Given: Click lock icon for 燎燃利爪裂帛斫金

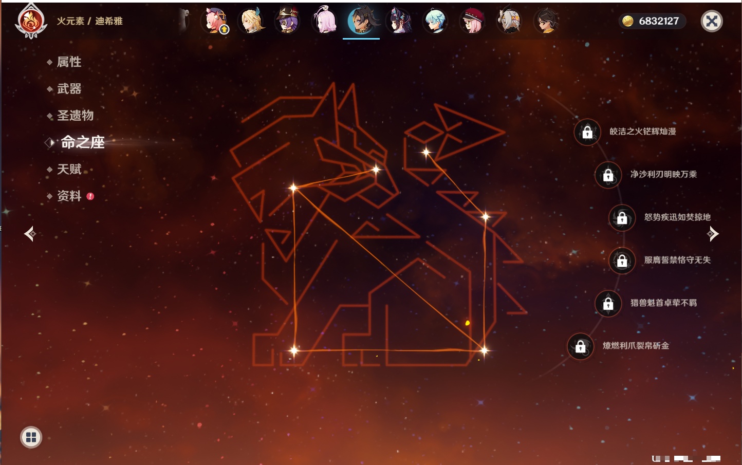Looking at the screenshot, I should click(581, 346).
